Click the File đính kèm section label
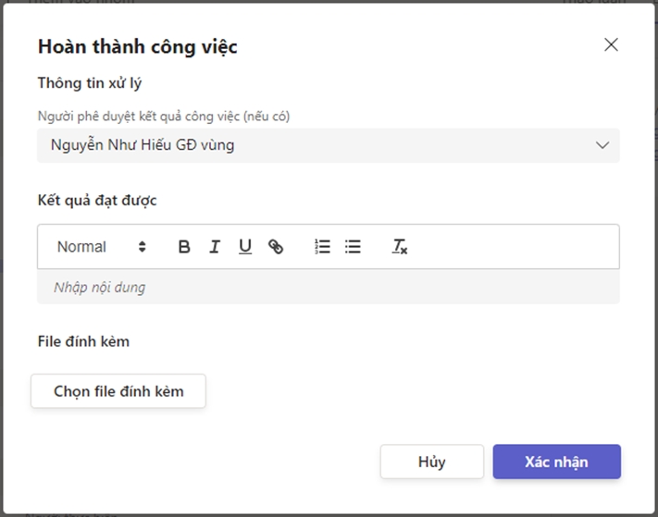Image resolution: width=658 pixels, height=517 pixels. point(83,341)
